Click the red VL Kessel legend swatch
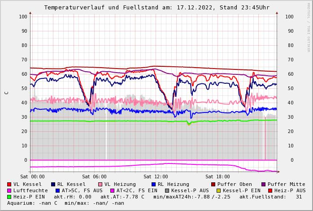Viewport: 313px width, 211px height. coord(9,184)
